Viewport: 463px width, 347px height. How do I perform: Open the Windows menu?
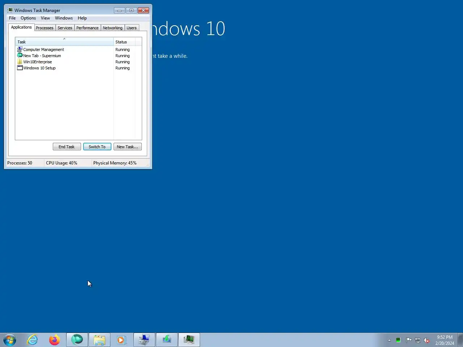[x=64, y=18]
